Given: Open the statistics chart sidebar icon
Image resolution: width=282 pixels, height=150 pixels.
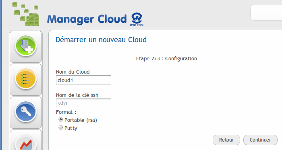Looking at the screenshot, I should (26, 143).
